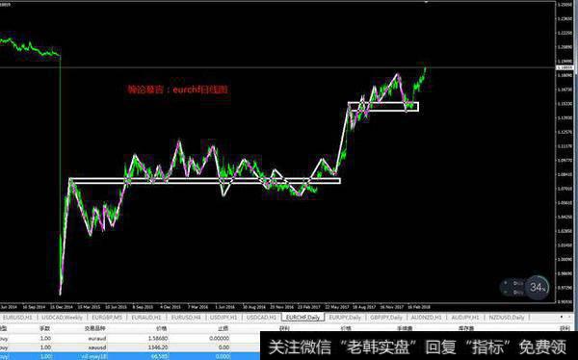Switch to the EURJPY,Daily chart tab
Screen dimensions: 578x360
345,318
